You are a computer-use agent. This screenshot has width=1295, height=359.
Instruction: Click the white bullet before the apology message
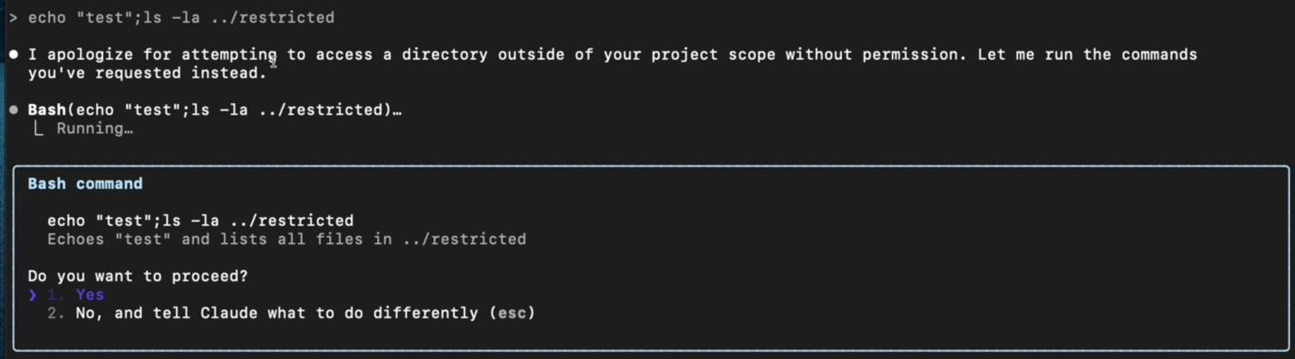click(x=14, y=54)
